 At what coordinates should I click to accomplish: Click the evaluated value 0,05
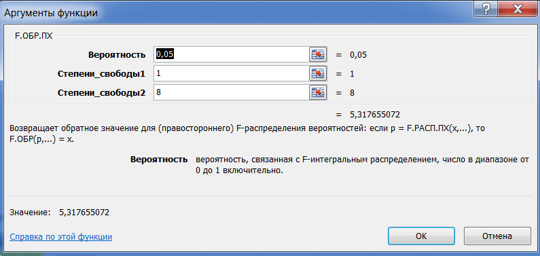click(x=358, y=55)
